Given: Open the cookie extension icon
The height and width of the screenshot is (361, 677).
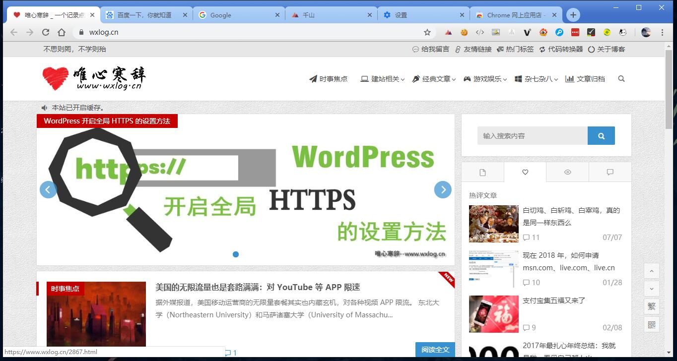Looking at the screenshot, I should (464, 32).
